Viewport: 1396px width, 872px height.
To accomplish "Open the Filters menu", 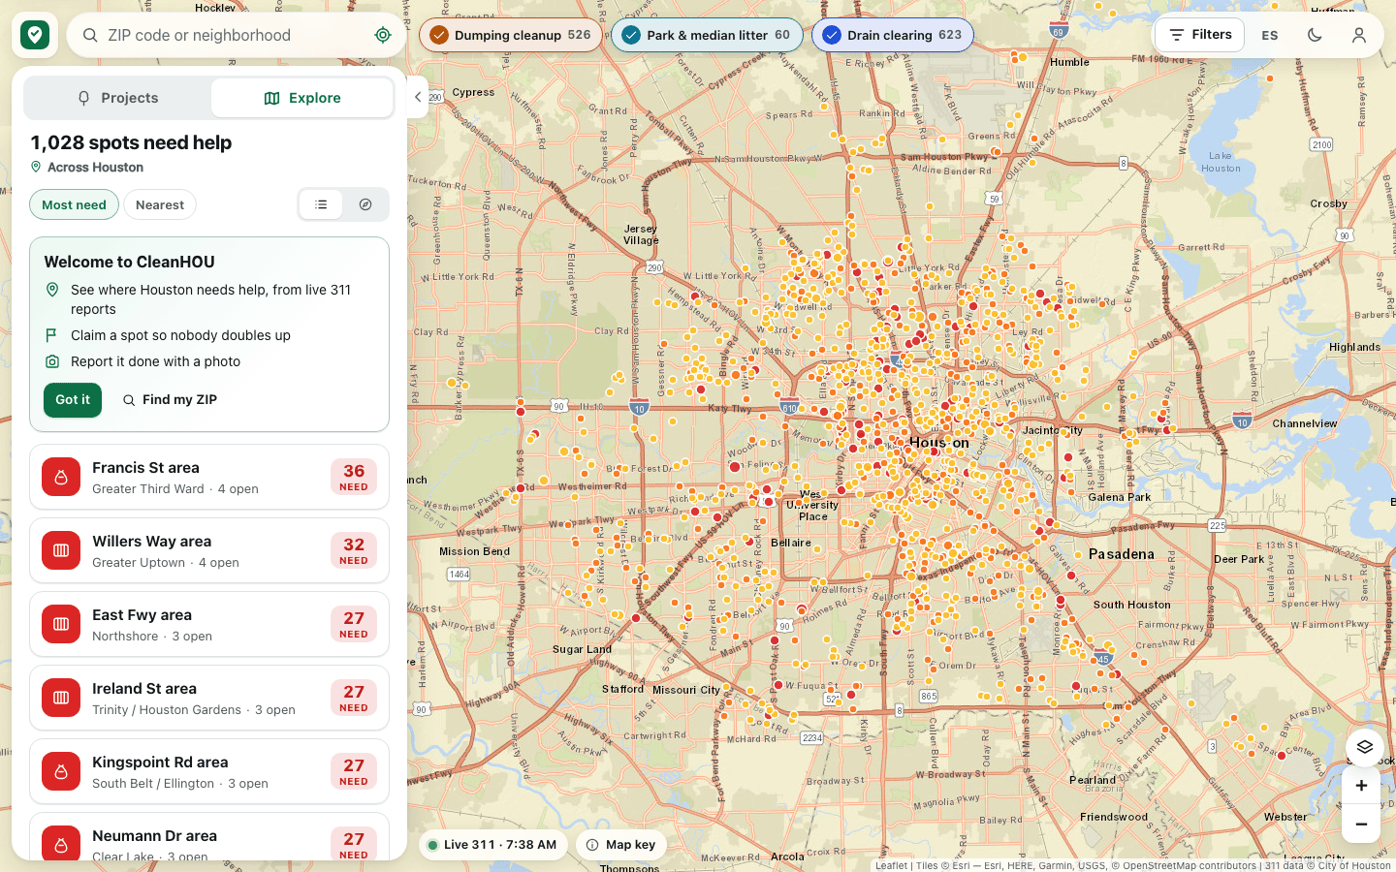I will pyautogui.click(x=1200, y=35).
